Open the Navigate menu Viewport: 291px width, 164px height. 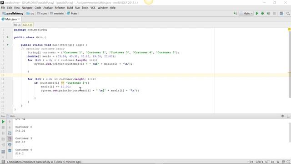pyautogui.click(x=27, y=8)
